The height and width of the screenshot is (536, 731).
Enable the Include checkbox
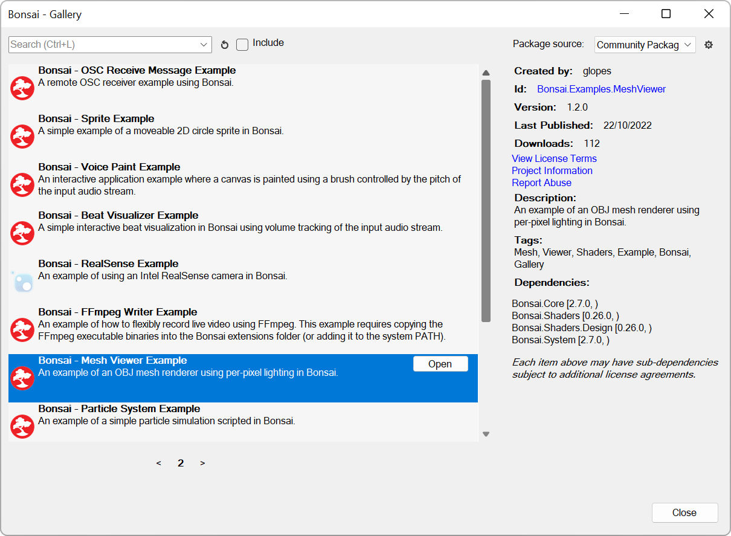[242, 44]
